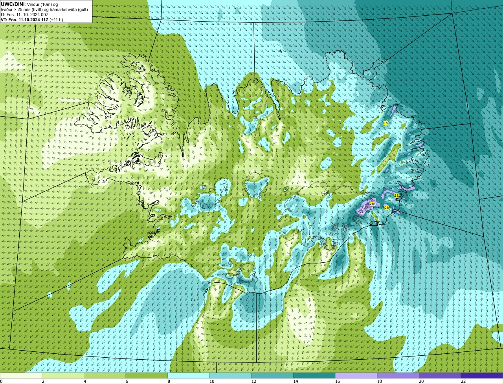Click the 18–20 m/s purple legend swatch
This screenshot has width=503, height=384.
[398, 375]
